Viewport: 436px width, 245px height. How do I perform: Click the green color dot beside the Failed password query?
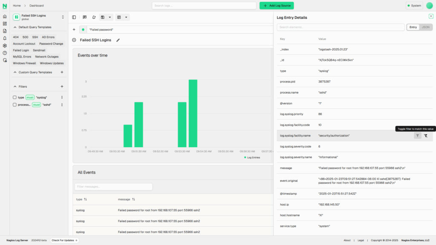pos(83,29)
